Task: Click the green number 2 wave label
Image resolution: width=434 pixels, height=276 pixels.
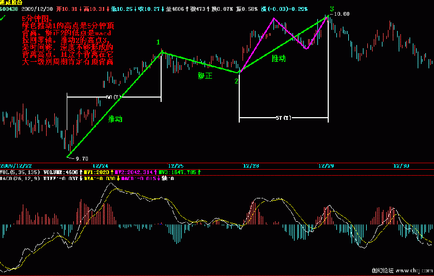Action: (x=237, y=81)
